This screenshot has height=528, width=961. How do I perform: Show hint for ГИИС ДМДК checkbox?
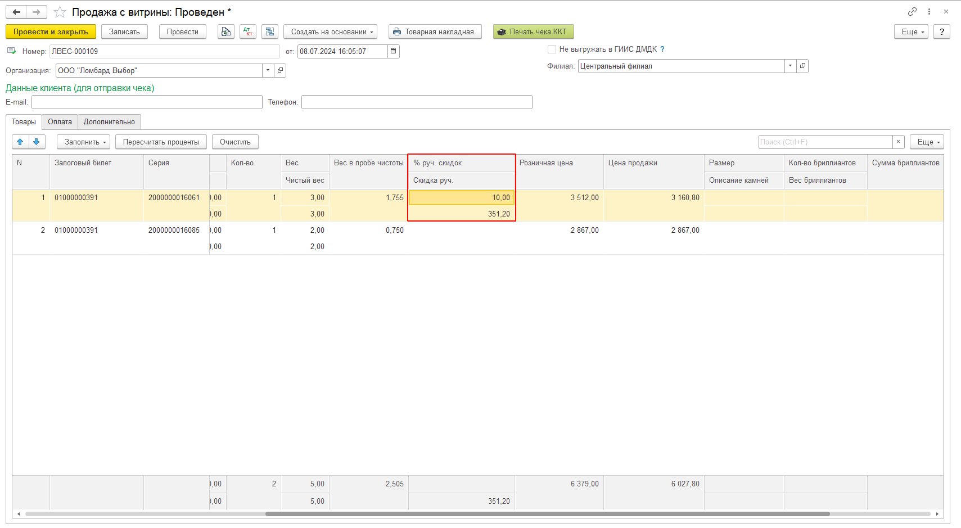[662, 49]
